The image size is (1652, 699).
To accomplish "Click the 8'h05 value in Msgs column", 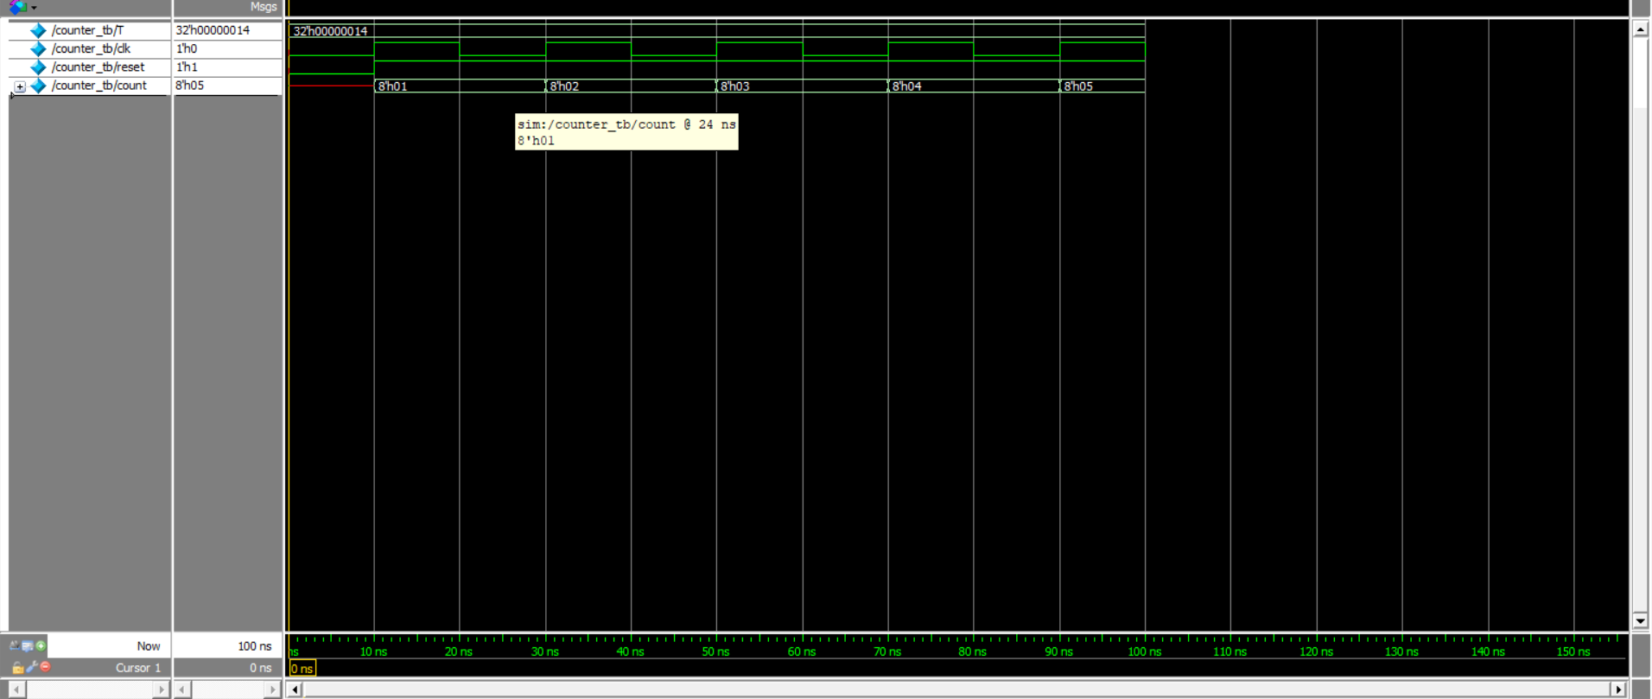I will tap(189, 86).
